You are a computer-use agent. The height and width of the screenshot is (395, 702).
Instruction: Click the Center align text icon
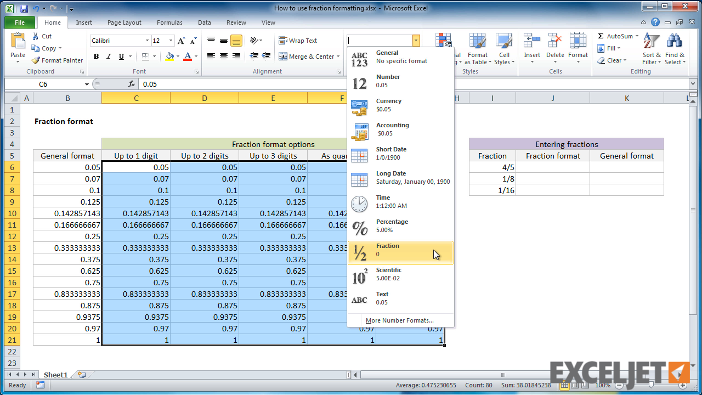coord(224,57)
